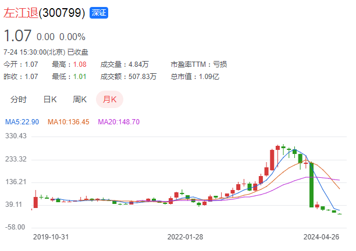Click the 2024-04-26 date axis label

click(321, 237)
